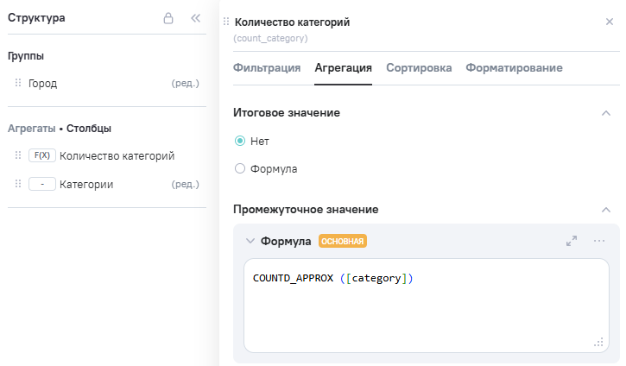Collapse the Промежуточное значение section
Viewport: 626px width, 366px height.
[x=606, y=210]
